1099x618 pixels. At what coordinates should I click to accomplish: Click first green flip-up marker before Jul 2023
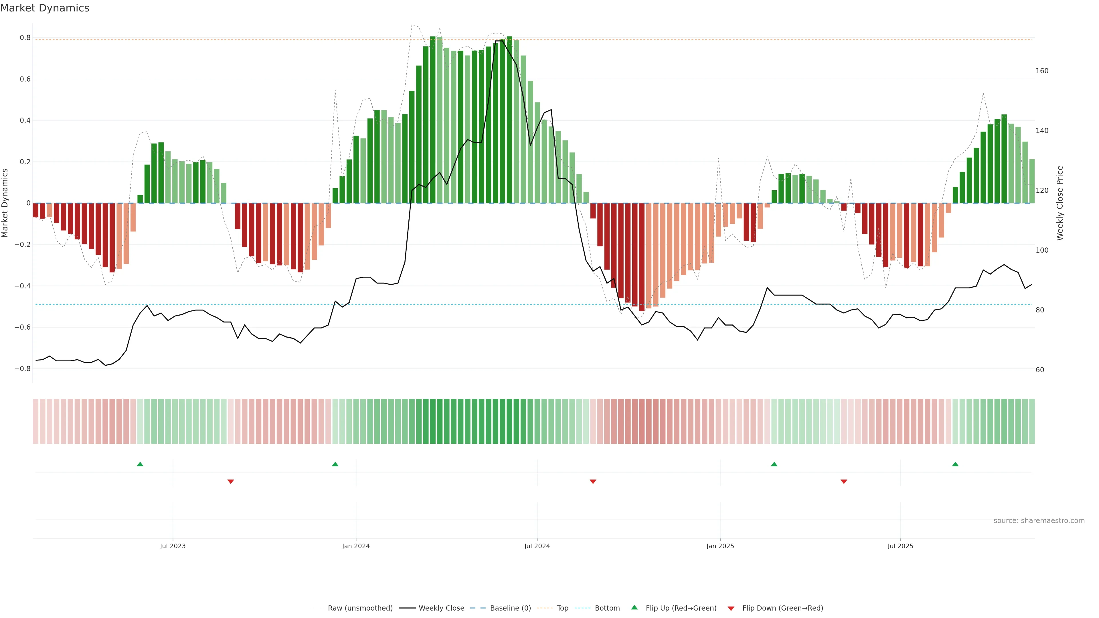point(140,464)
